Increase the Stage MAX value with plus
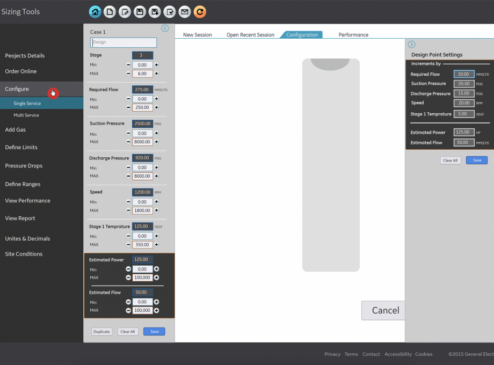The image size is (494, 365). [x=157, y=74]
